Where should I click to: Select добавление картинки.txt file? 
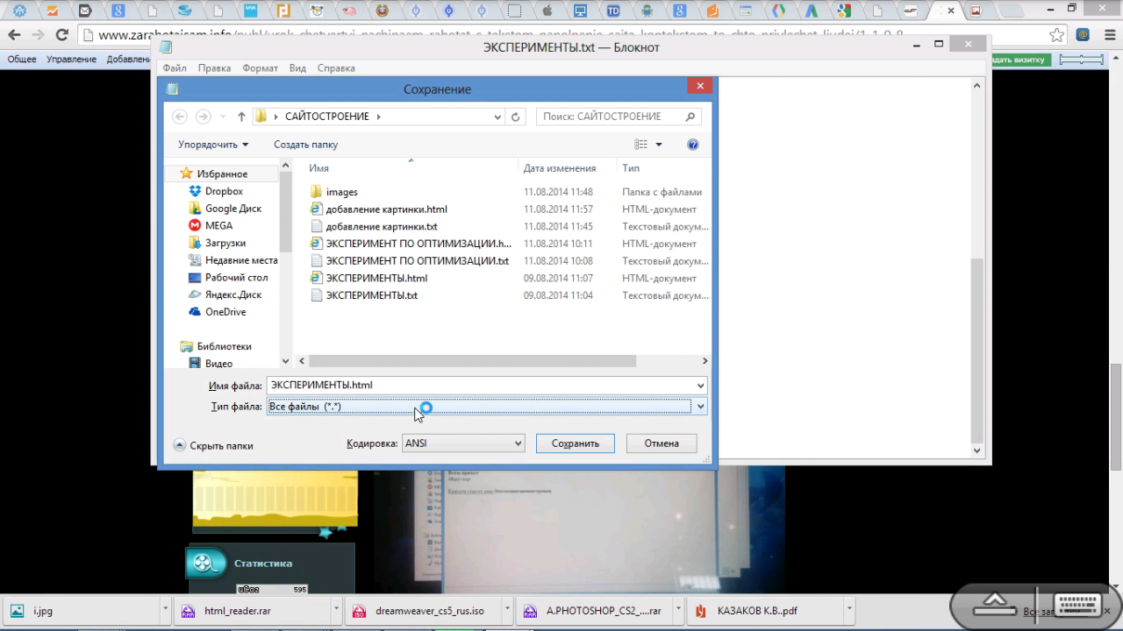coord(374,226)
